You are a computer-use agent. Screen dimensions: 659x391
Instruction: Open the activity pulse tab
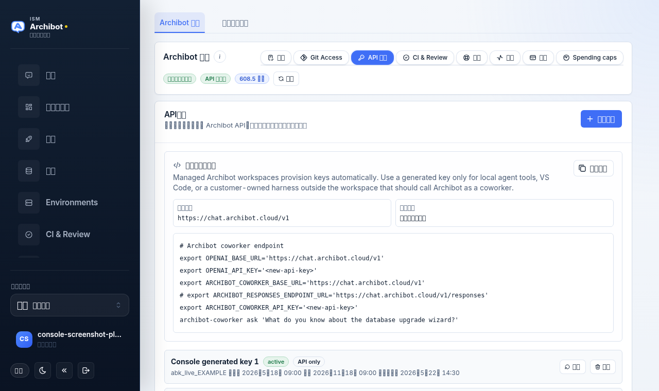coord(505,58)
